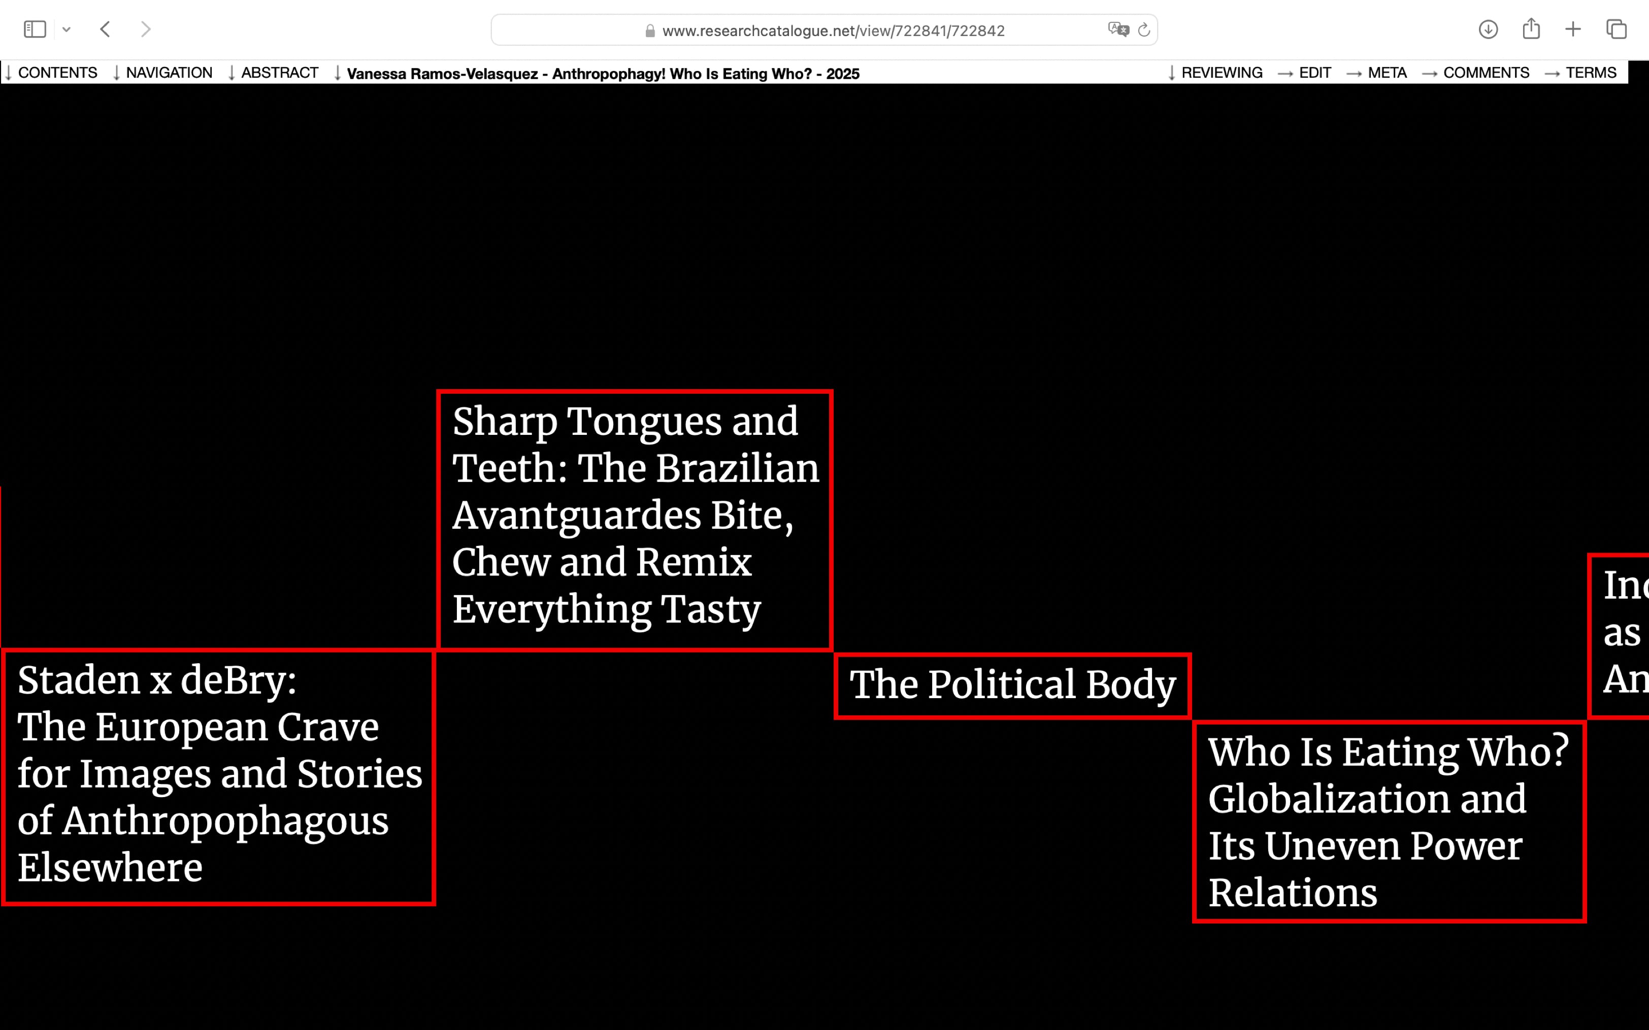Screen dimensions: 1649x1030
Task: Open 'The Political Body' chapter box
Action: coord(1012,684)
